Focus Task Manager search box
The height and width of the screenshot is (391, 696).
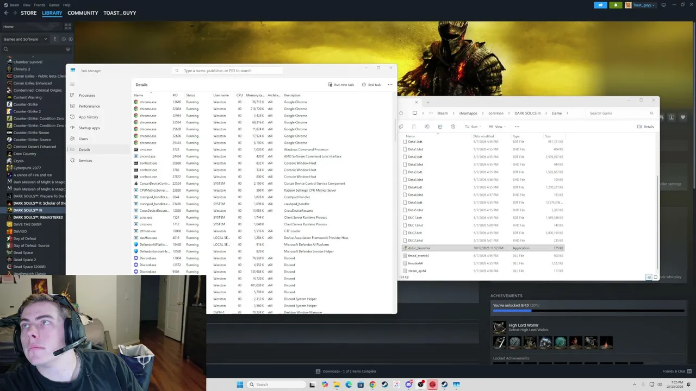pyautogui.click(x=228, y=71)
